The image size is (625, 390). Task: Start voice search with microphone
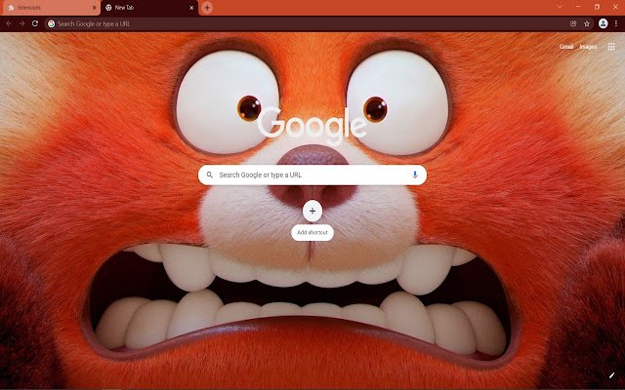(x=415, y=175)
